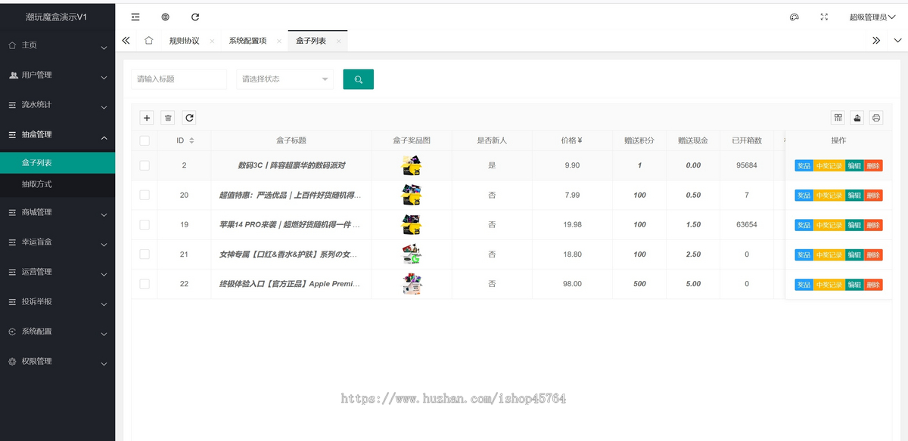Click 编辑 for row ID 19
The width and height of the screenshot is (908, 441).
854,224
